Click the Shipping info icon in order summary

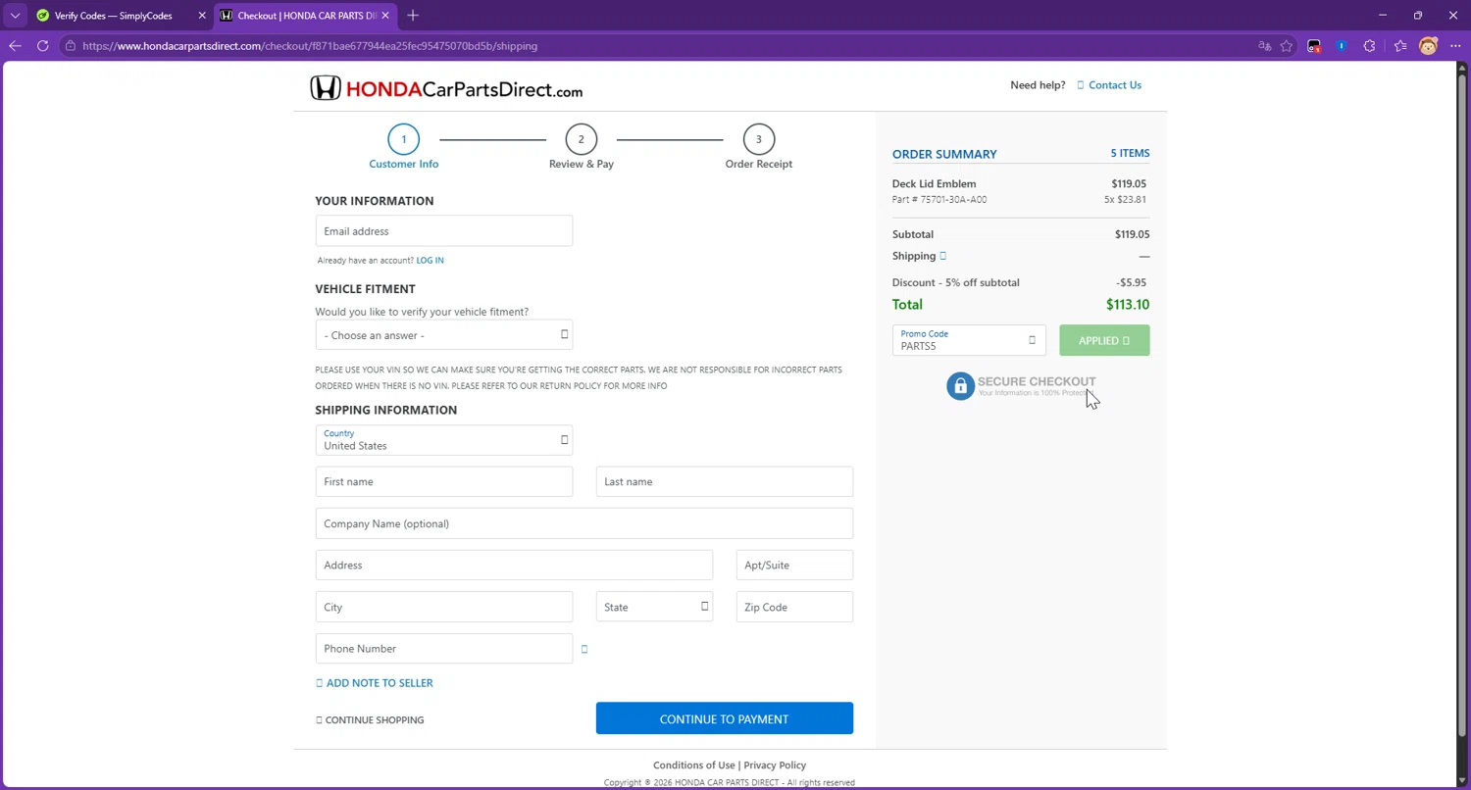pyautogui.click(x=943, y=256)
